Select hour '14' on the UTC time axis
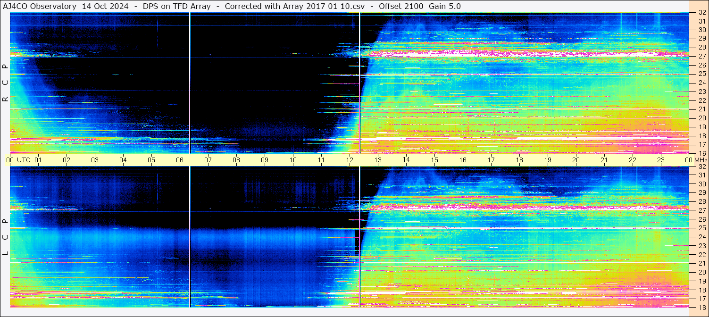This screenshot has width=709, height=317. point(406,159)
